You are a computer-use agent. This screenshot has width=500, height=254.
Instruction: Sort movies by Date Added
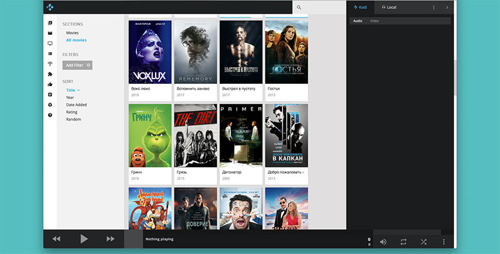click(x=77, y=105)
